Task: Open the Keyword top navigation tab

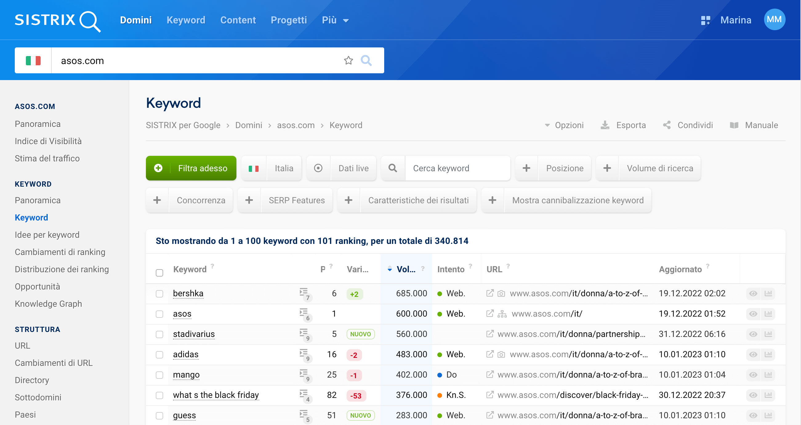Action: [186, 20]
